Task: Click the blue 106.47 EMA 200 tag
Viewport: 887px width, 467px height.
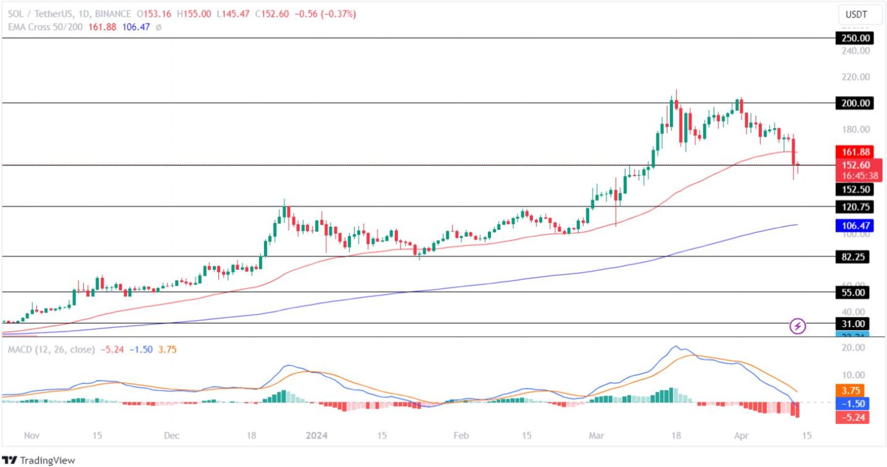Action: coord(855,226)
